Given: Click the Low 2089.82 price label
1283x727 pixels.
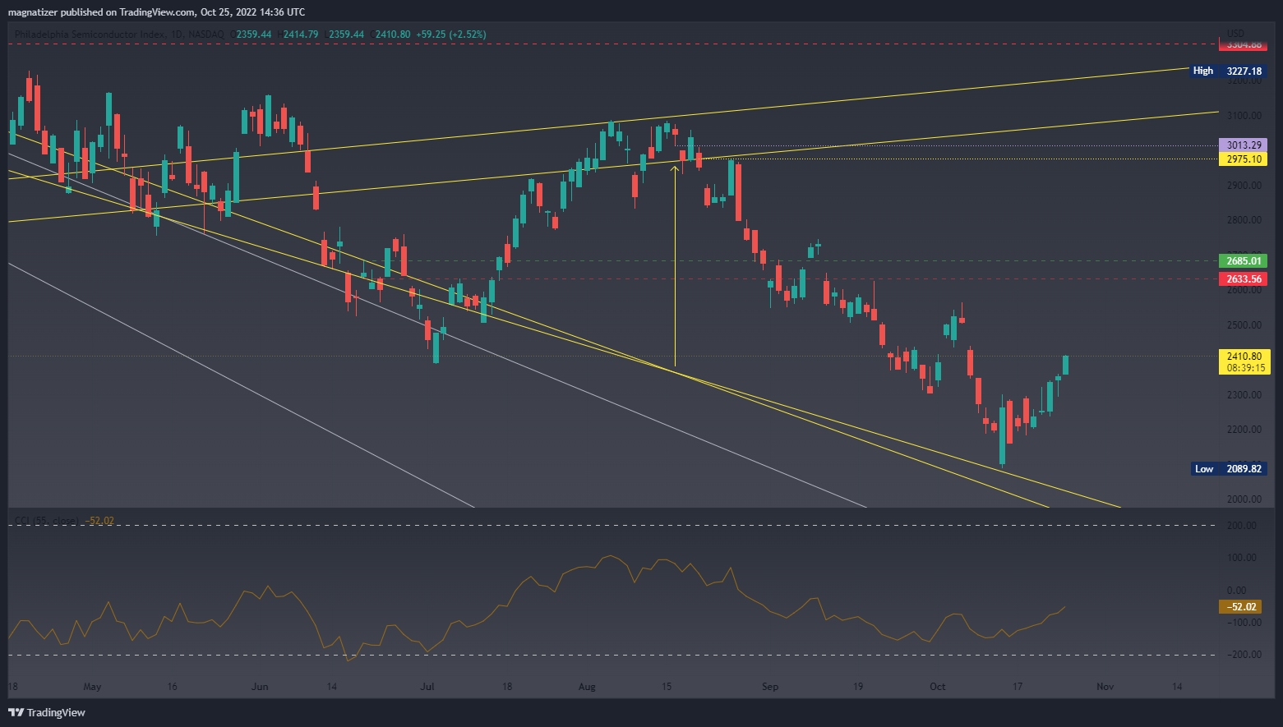Looking at the screenshot, I should tap(1229, 469).
